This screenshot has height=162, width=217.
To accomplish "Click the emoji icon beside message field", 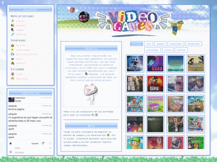I will [10, 152].
